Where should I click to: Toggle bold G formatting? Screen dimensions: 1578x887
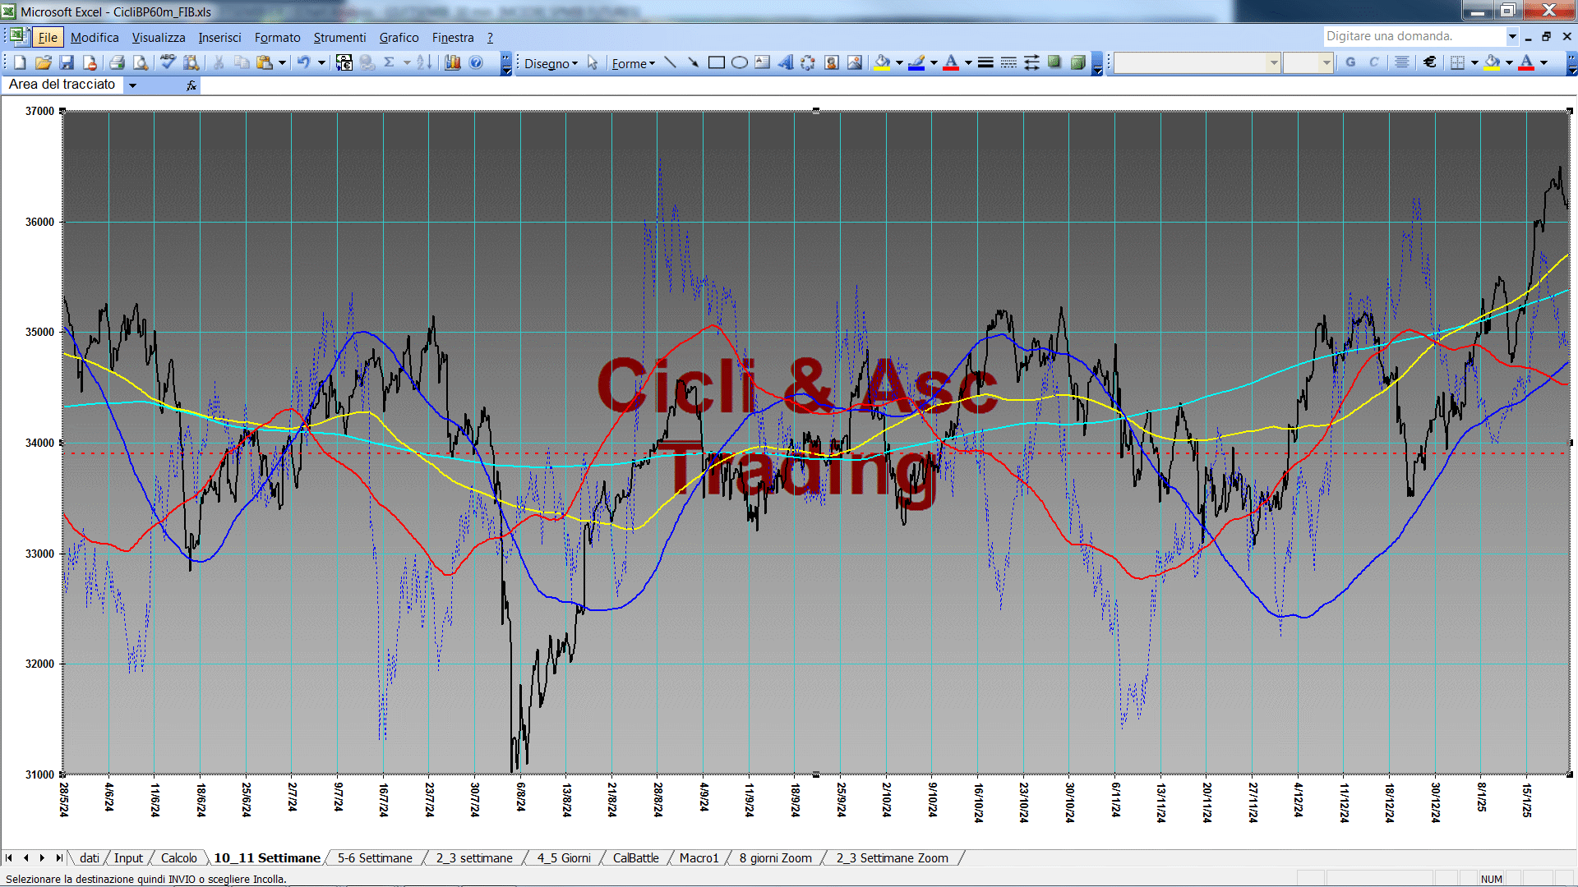pos(1350,63)
